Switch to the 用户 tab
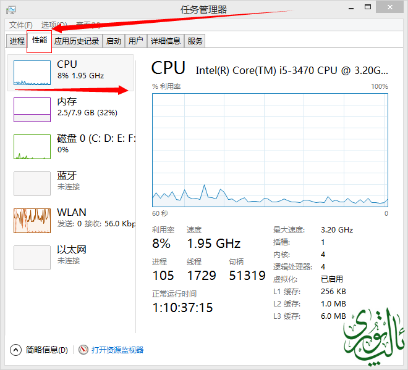The width and height of the screenshot is (408, 370). (136, 41)
